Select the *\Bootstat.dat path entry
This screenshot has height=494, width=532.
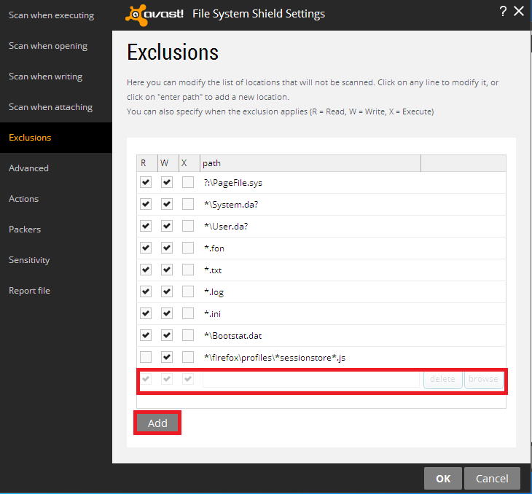click(232, 336)
